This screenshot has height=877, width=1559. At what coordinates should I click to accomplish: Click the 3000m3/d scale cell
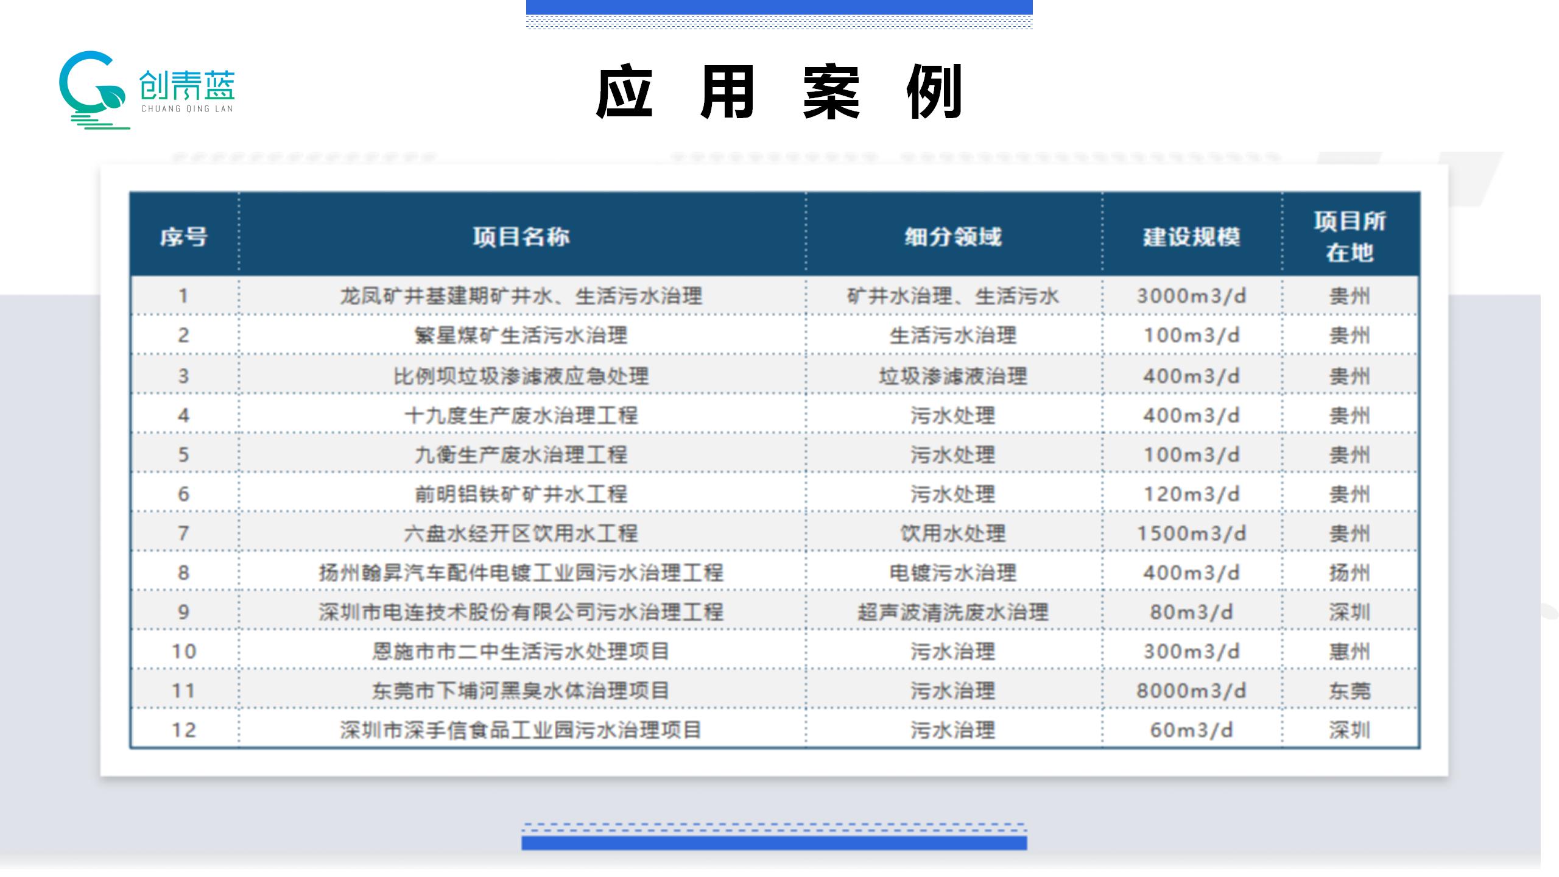[x=1192, y=297]
